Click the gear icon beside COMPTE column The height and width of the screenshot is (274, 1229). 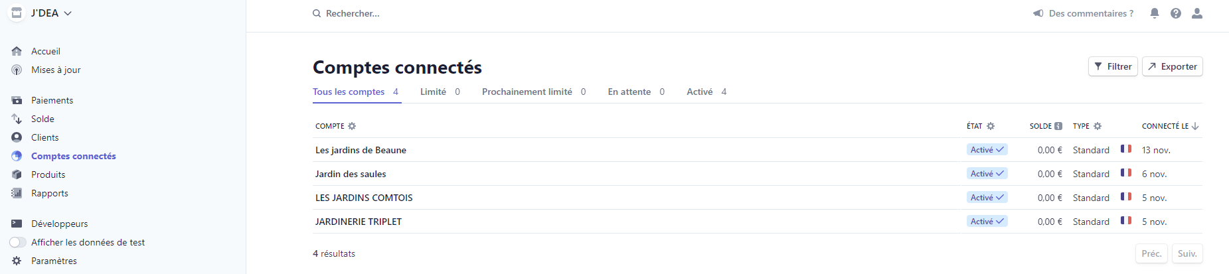pyautogui.click(x=352, y=126)
